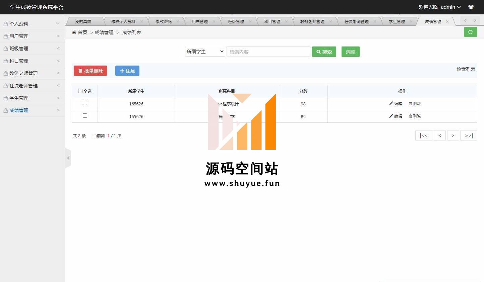Edit the score 89 record
484x282 pixels.
click(x=396, y=116)
